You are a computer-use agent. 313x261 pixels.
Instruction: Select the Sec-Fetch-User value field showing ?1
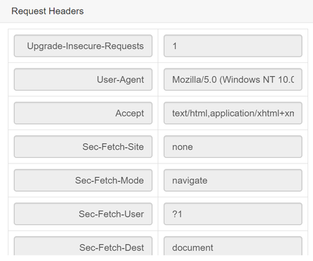(x=233, y=214)
